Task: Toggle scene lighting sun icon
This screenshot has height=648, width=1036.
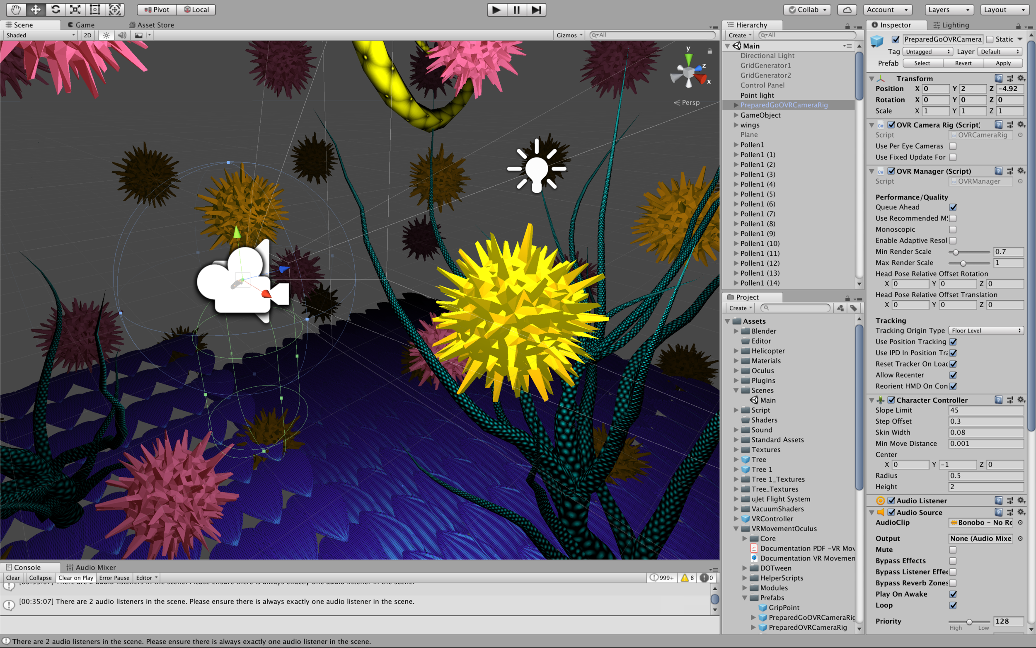Action: coord(106,35)
